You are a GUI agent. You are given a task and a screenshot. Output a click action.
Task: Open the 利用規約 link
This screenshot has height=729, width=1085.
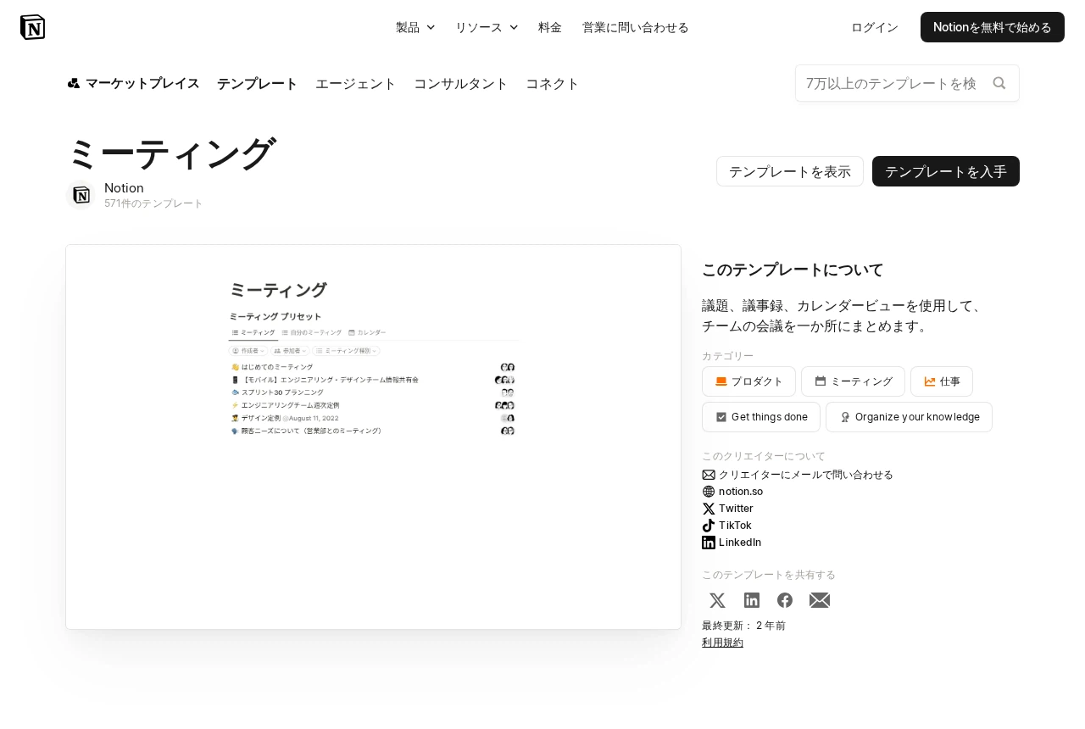coord(722,643)
